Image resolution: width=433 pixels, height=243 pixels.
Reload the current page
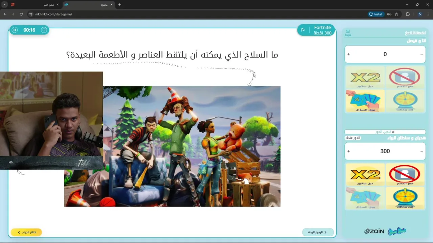point(21,14)
